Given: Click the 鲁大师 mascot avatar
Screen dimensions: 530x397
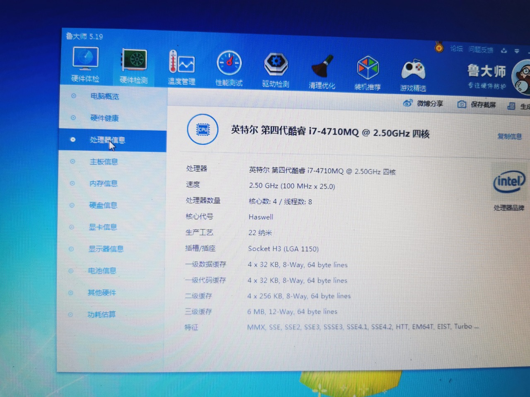Looking at the screenshot, I should (x=521, y=77).
